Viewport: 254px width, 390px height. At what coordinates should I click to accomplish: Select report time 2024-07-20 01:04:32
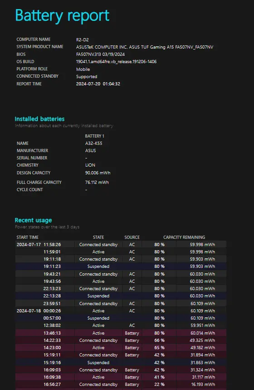(98, 84)
